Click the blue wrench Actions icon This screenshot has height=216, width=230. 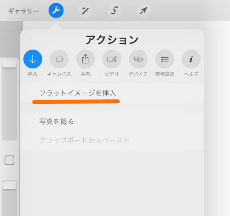point(56,11)
